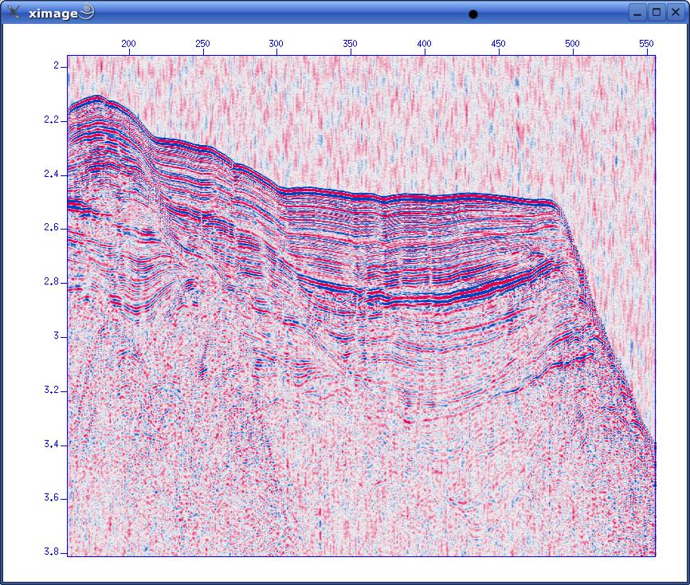Select the 300 label on the top axis
Image resolution: width=690 pixels, height=585 pixels.
click(276, 43)
